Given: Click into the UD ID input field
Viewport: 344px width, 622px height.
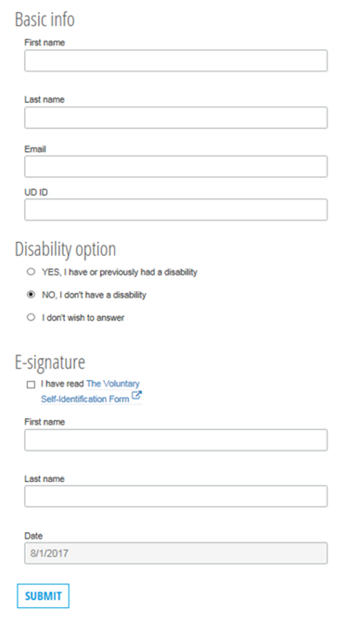Looking at the screenshot, I should 176,209.
